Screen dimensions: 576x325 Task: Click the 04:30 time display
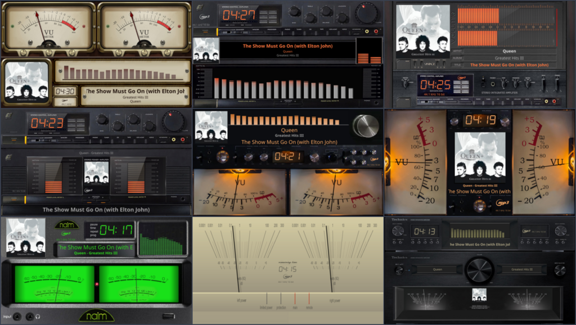[x=65, y=91]
